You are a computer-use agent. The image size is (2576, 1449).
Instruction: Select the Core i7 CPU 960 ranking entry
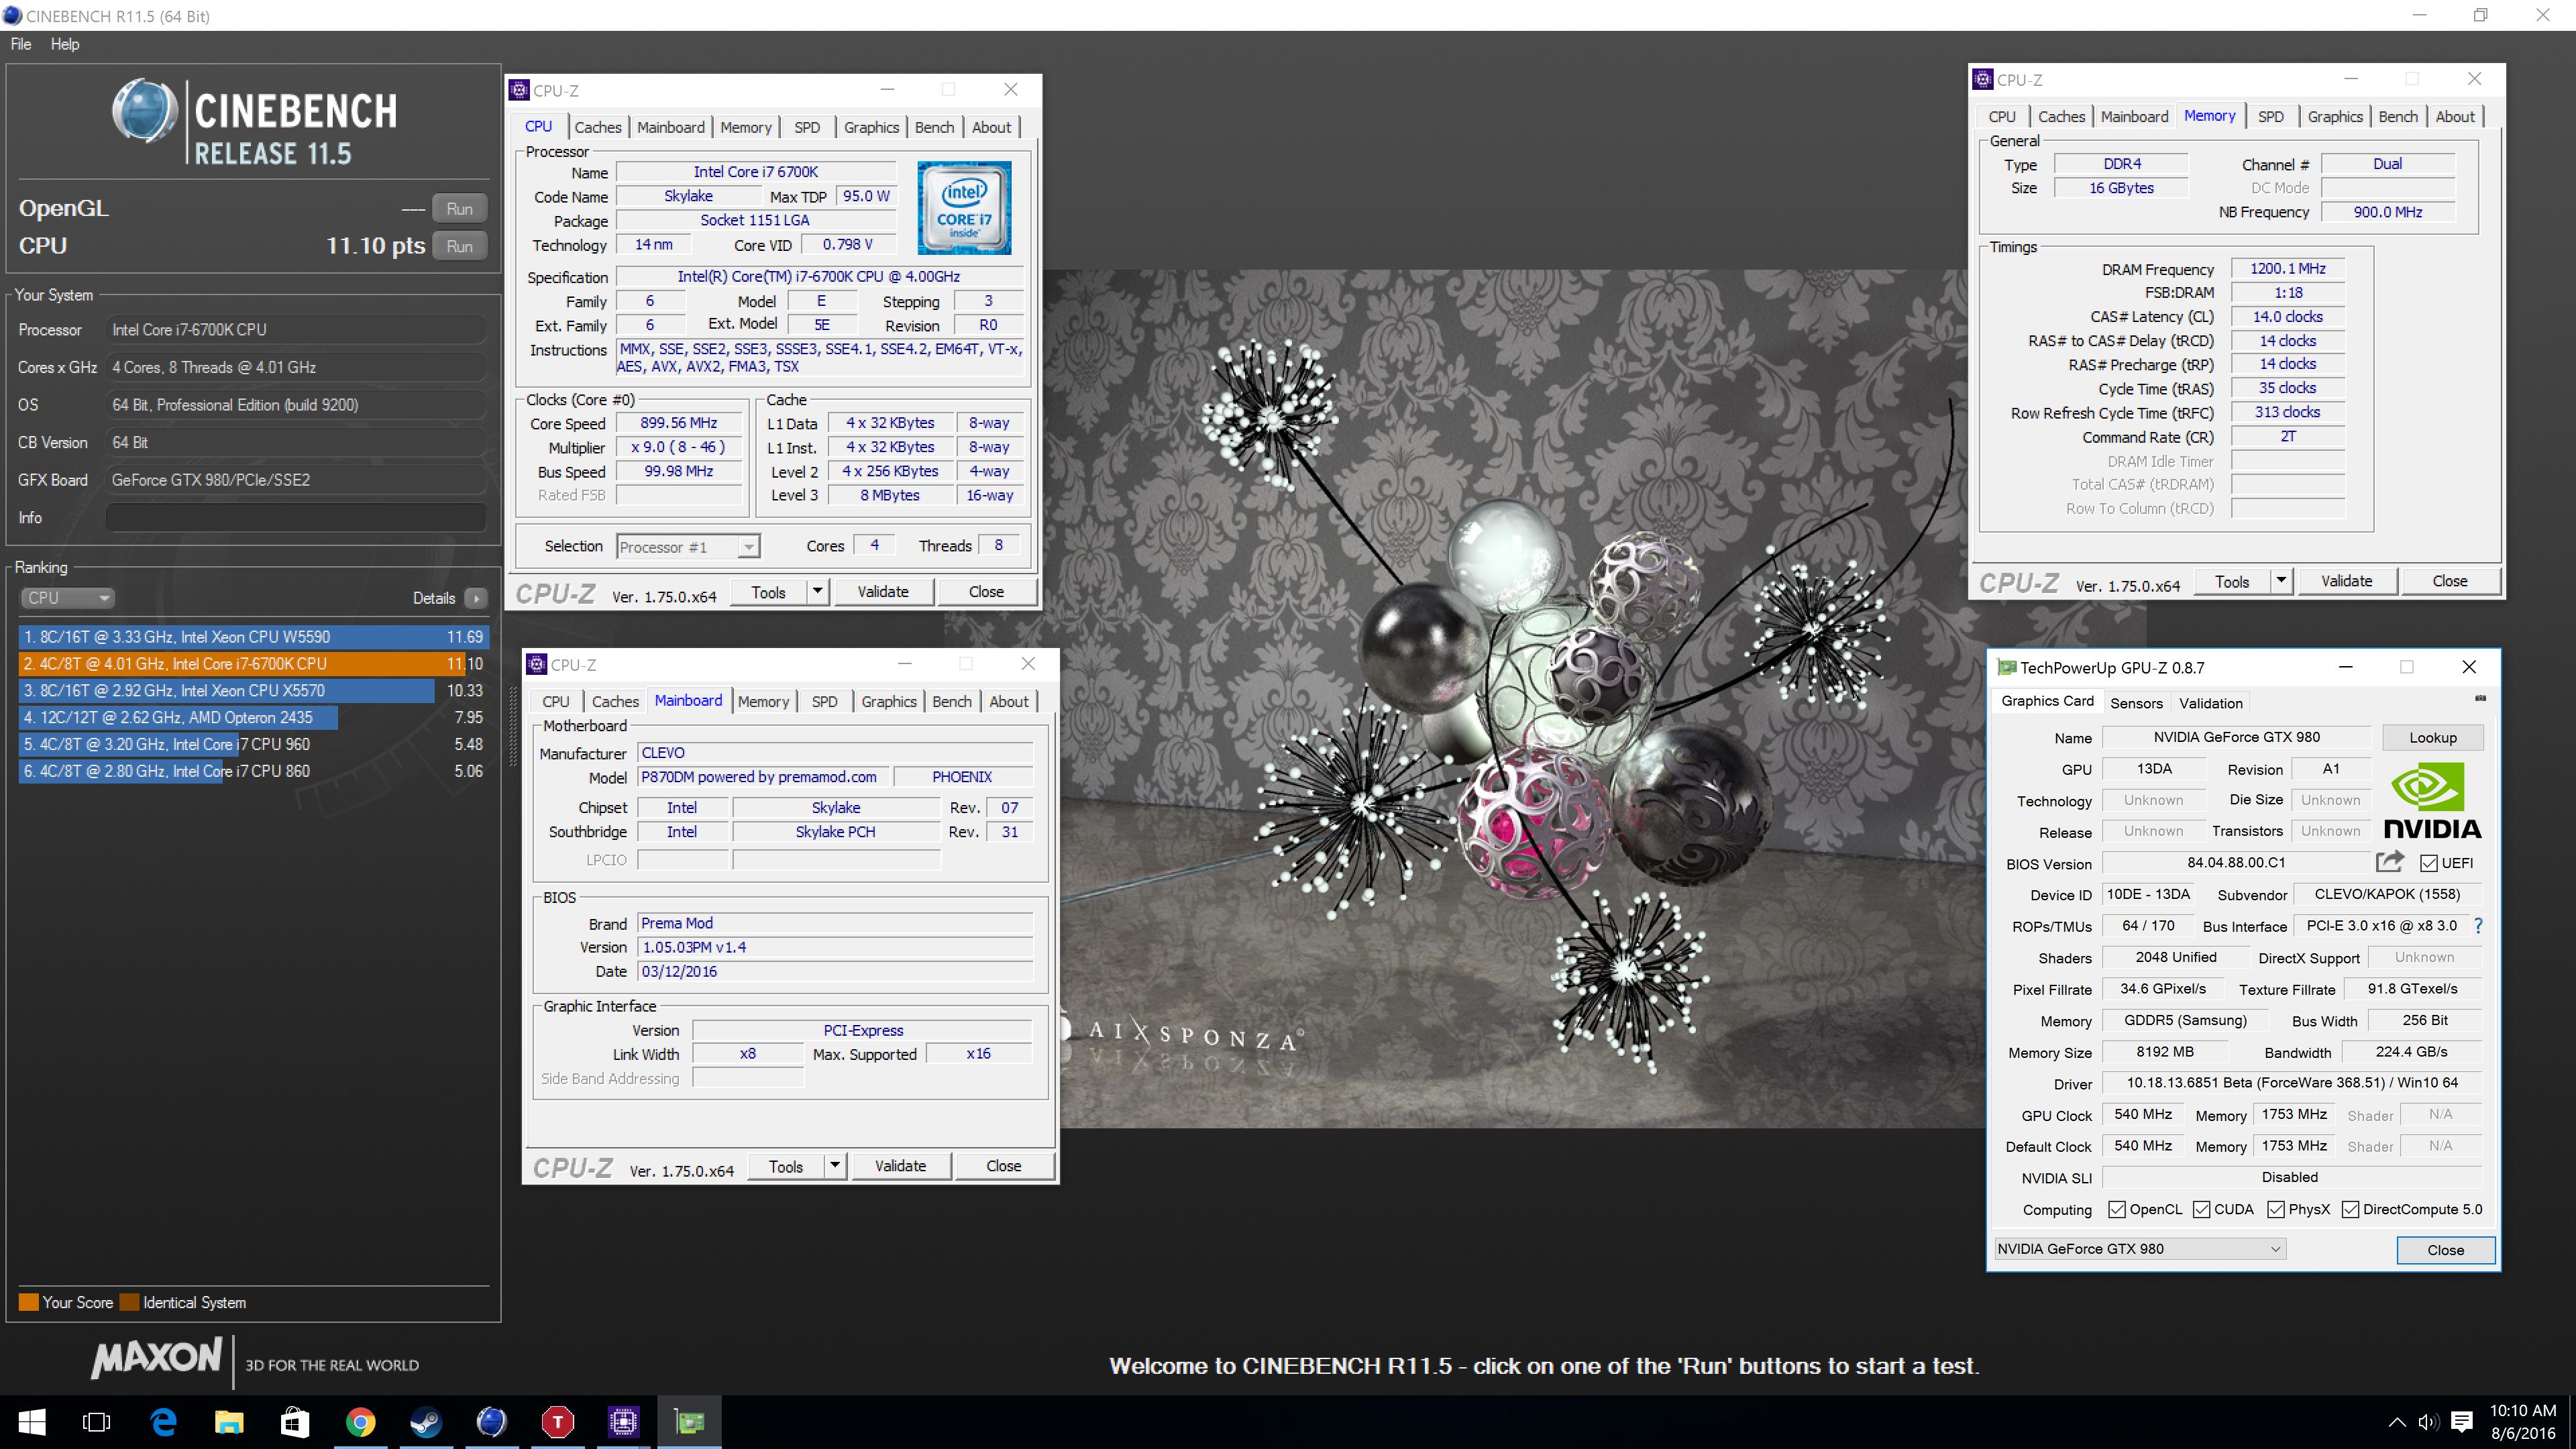253,745
